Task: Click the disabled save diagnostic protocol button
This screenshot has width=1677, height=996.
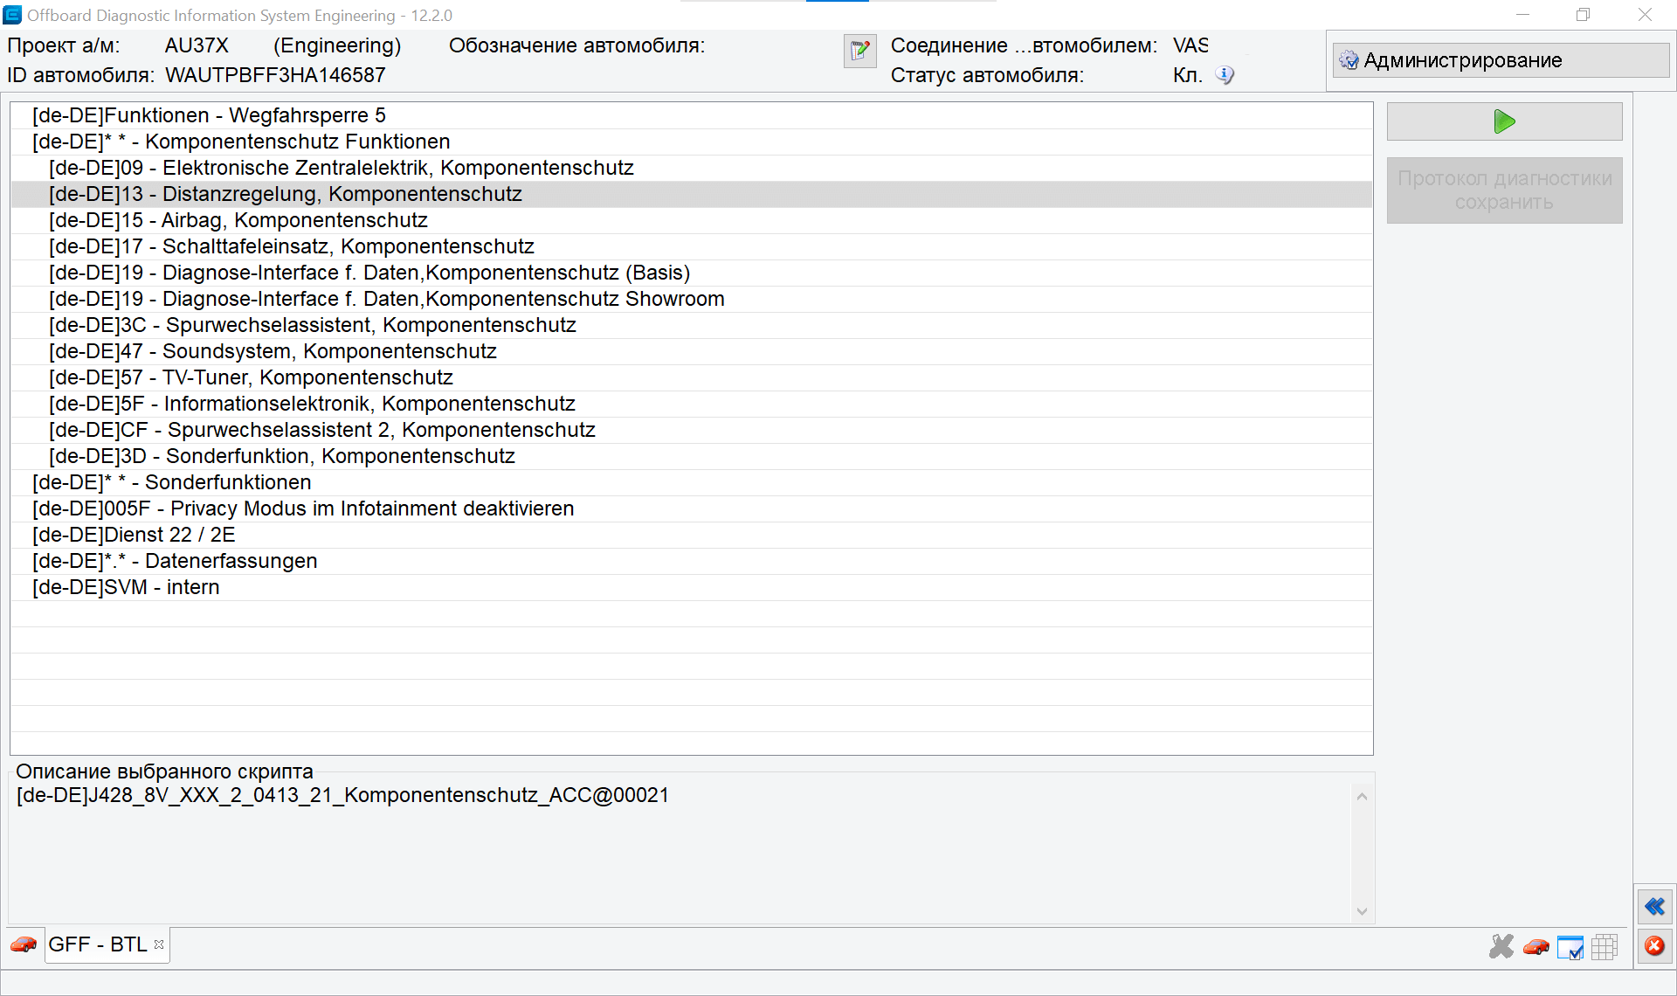Action: point(1504,190)
